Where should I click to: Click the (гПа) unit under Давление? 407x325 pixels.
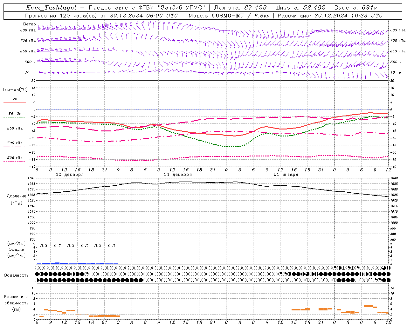coord(17,203)
